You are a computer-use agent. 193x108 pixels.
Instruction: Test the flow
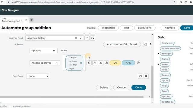(126, 28)
